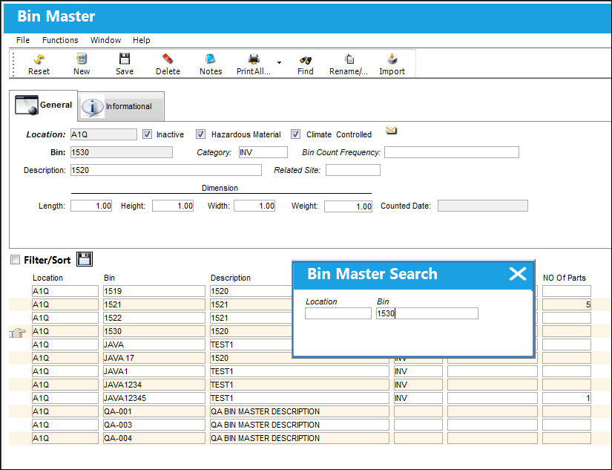Click the Delete eraser icon

[x=168, y=59]
